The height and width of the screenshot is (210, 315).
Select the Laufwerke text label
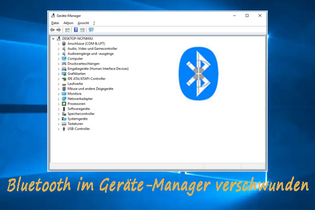tap(75, 84)
